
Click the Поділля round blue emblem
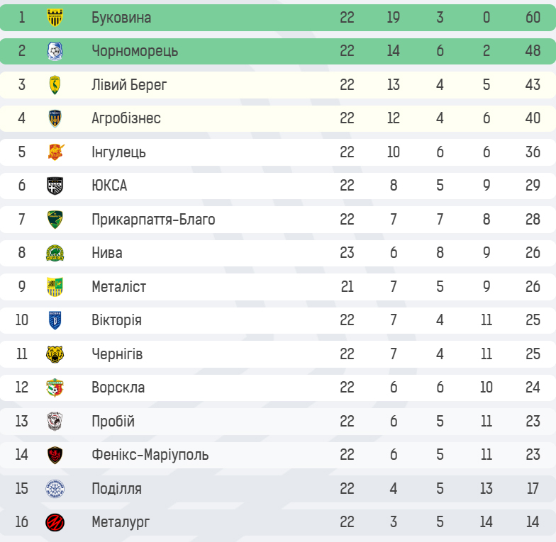55,489
